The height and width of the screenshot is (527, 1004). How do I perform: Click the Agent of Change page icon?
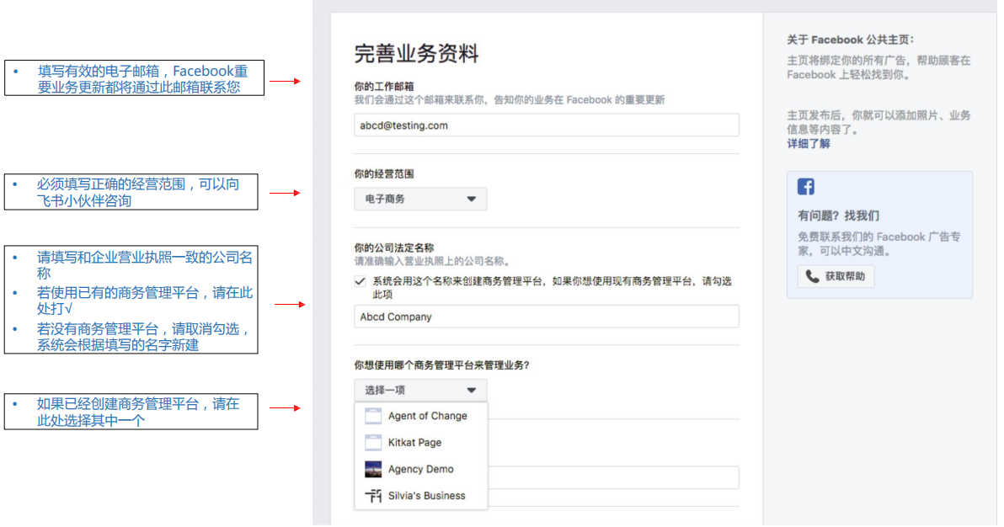[x=372, y=416]
